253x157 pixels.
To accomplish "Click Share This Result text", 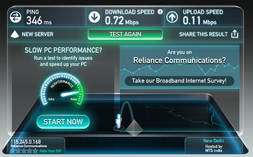I will coord(203,34).
